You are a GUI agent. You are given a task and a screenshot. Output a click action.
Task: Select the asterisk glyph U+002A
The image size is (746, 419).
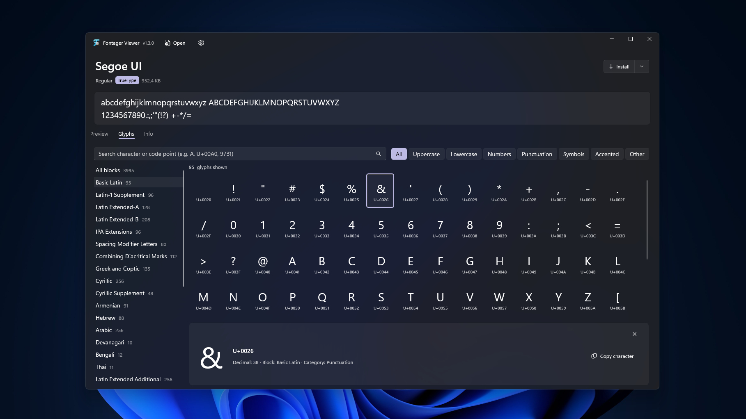[x=499, y=191]
